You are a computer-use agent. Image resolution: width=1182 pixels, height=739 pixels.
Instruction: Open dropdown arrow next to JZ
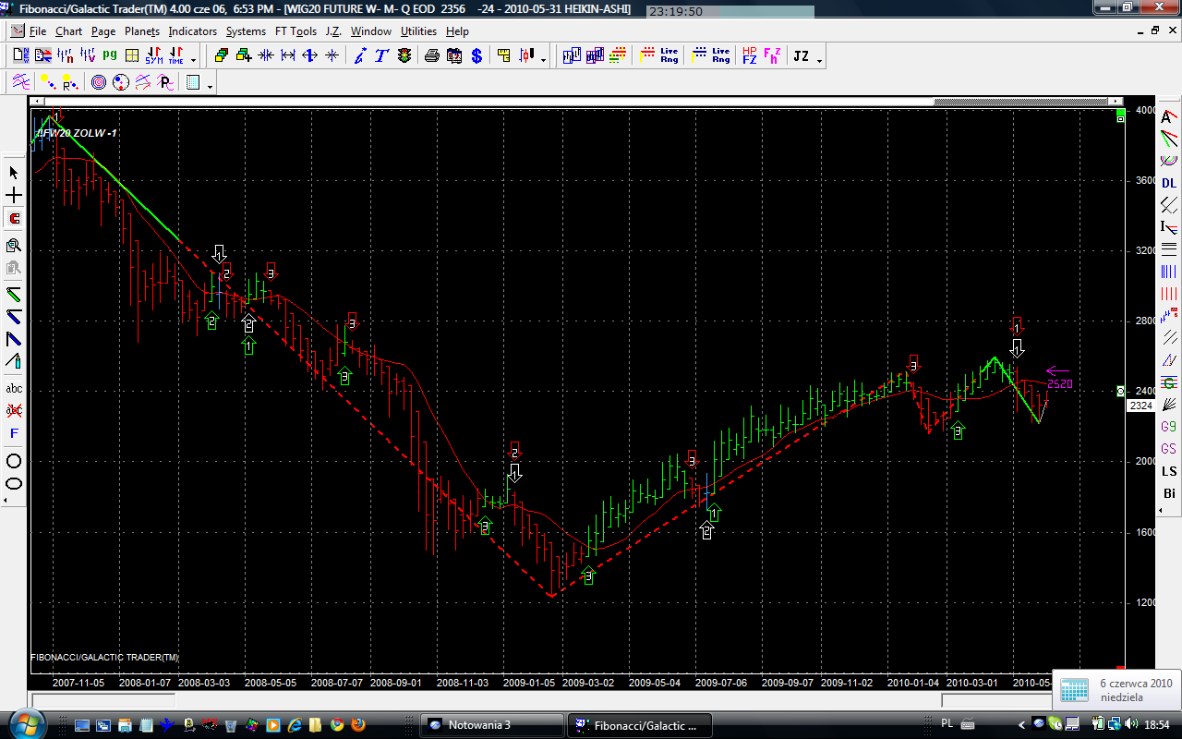coord(819,60)
